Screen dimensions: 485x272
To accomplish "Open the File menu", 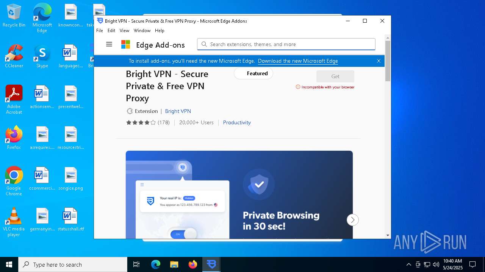I will [100, 31].
